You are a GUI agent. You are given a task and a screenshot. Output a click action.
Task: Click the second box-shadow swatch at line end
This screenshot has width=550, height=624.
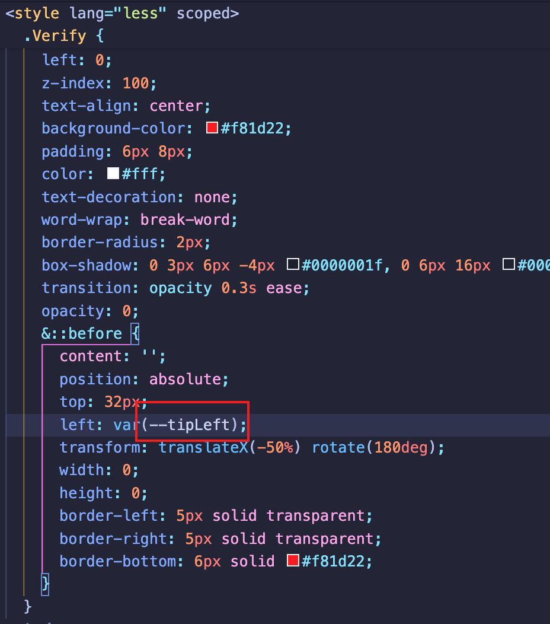509,265
